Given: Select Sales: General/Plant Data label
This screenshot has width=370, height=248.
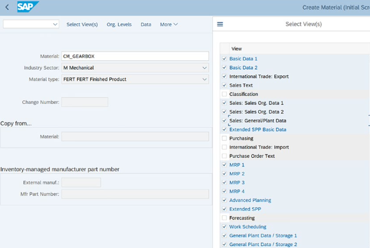Looking at the screenshot, I should pyautogui.click(x=258, y=120).
